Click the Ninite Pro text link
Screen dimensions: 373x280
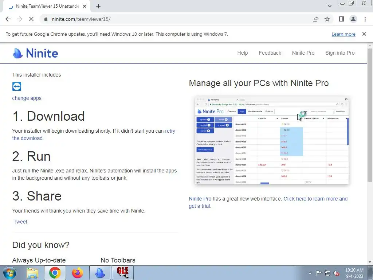click(200, 199)
